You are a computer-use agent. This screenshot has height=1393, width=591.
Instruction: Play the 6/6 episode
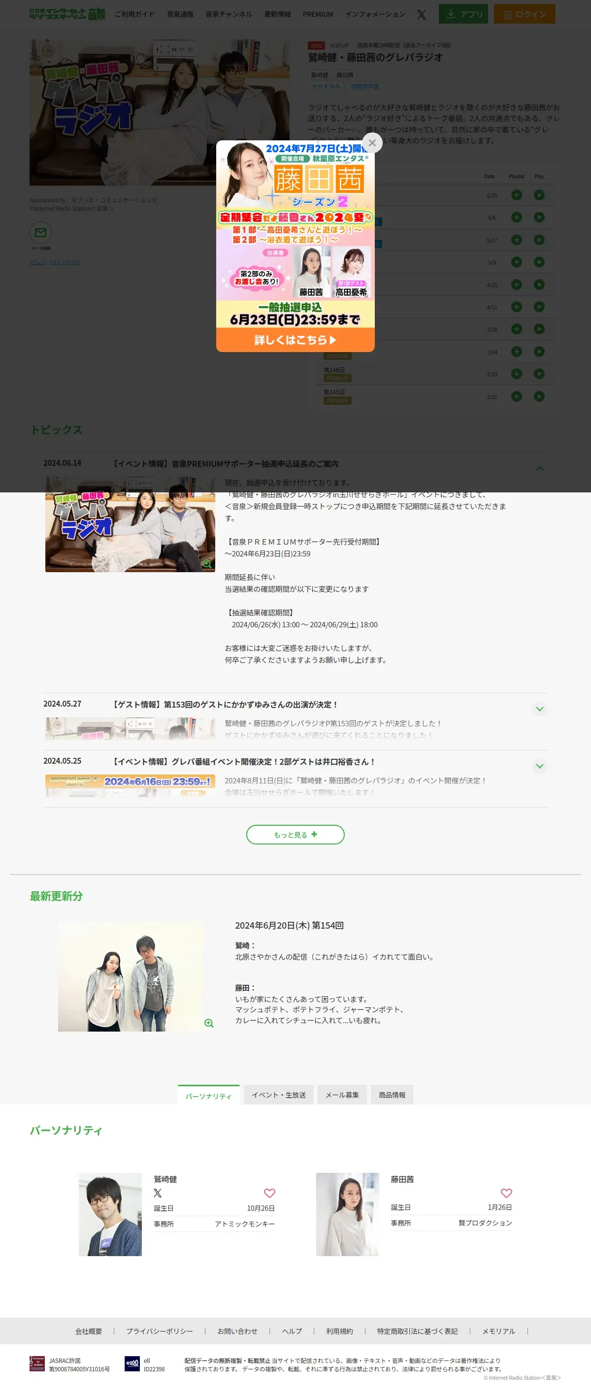[x=539, y=217]
